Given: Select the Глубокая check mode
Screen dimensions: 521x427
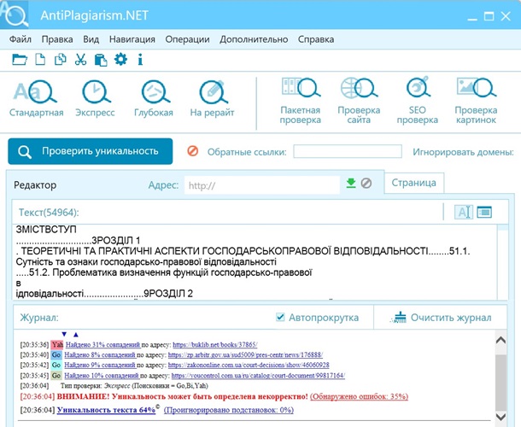Looking at the screenshot, I should (x=154, y=98).
